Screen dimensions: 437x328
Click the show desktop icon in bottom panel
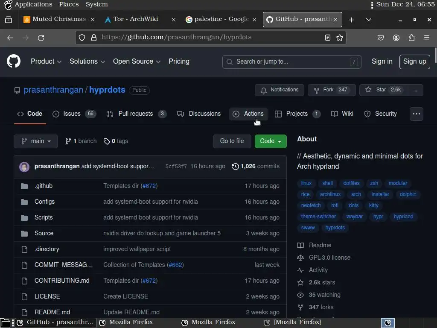click(x=5, y=323)
